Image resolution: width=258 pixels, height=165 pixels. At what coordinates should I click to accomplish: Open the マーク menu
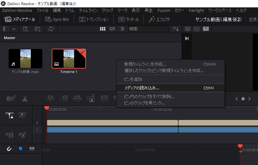point(122,10)
